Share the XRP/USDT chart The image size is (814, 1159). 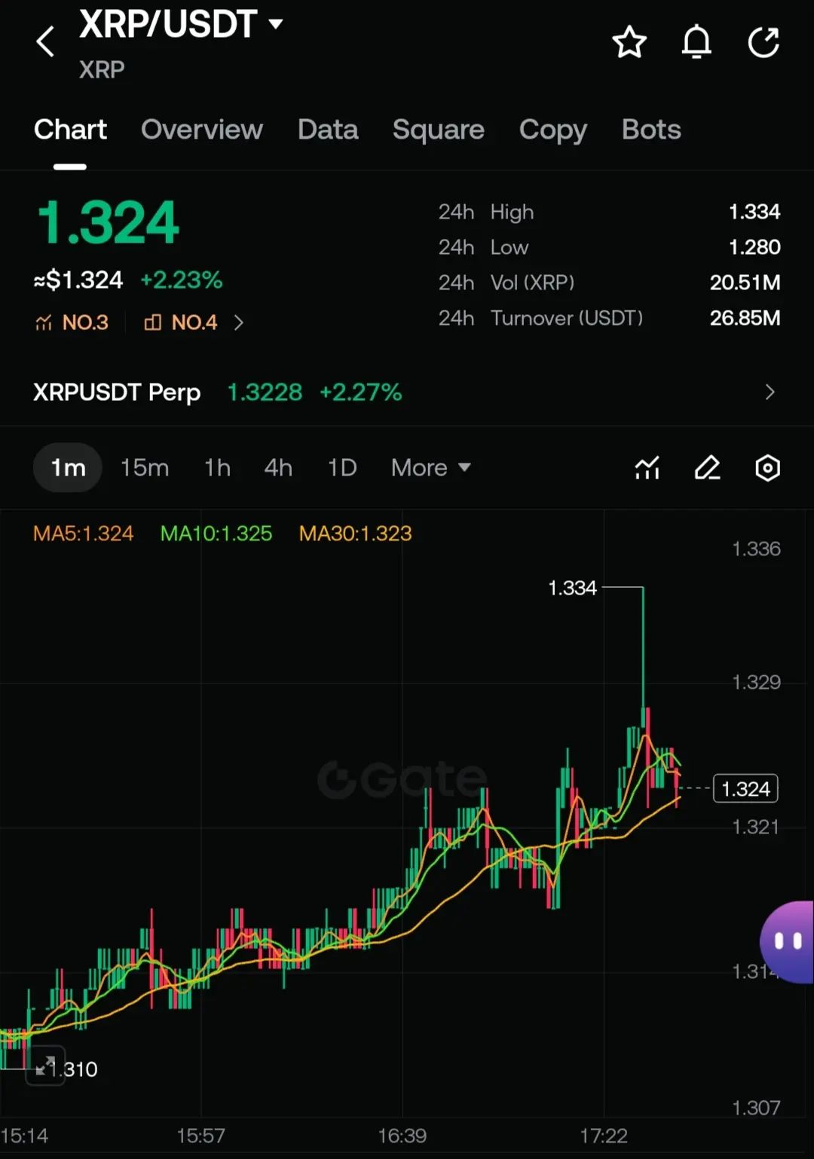(x=764, y=42)
